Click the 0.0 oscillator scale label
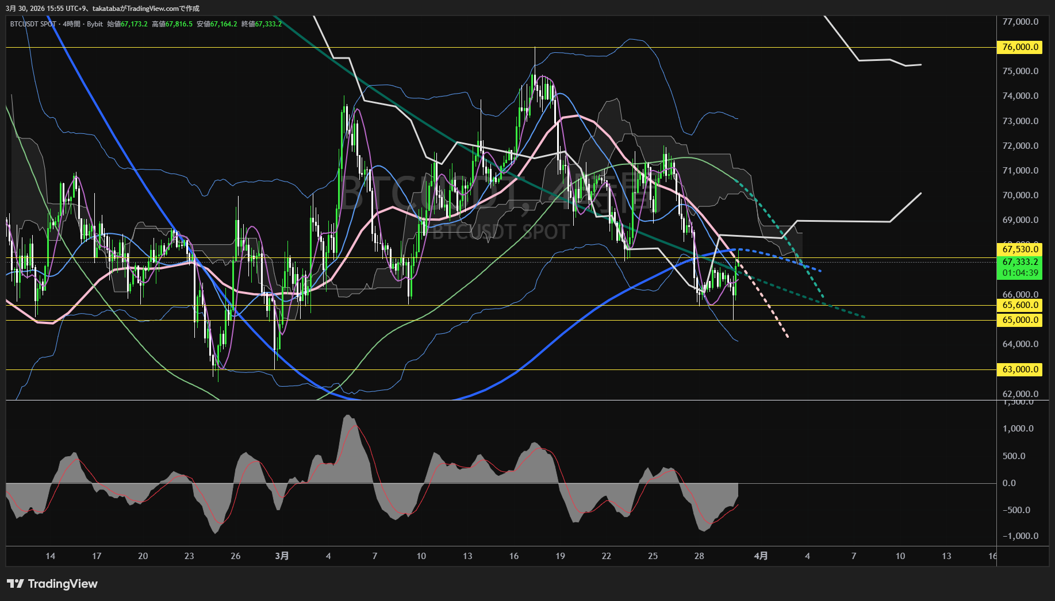 pos(1009,483)
